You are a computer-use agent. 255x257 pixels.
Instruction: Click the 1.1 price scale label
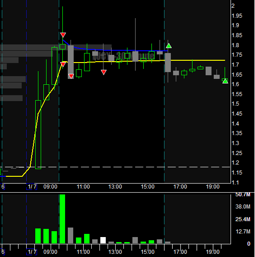tap(236, 182)
